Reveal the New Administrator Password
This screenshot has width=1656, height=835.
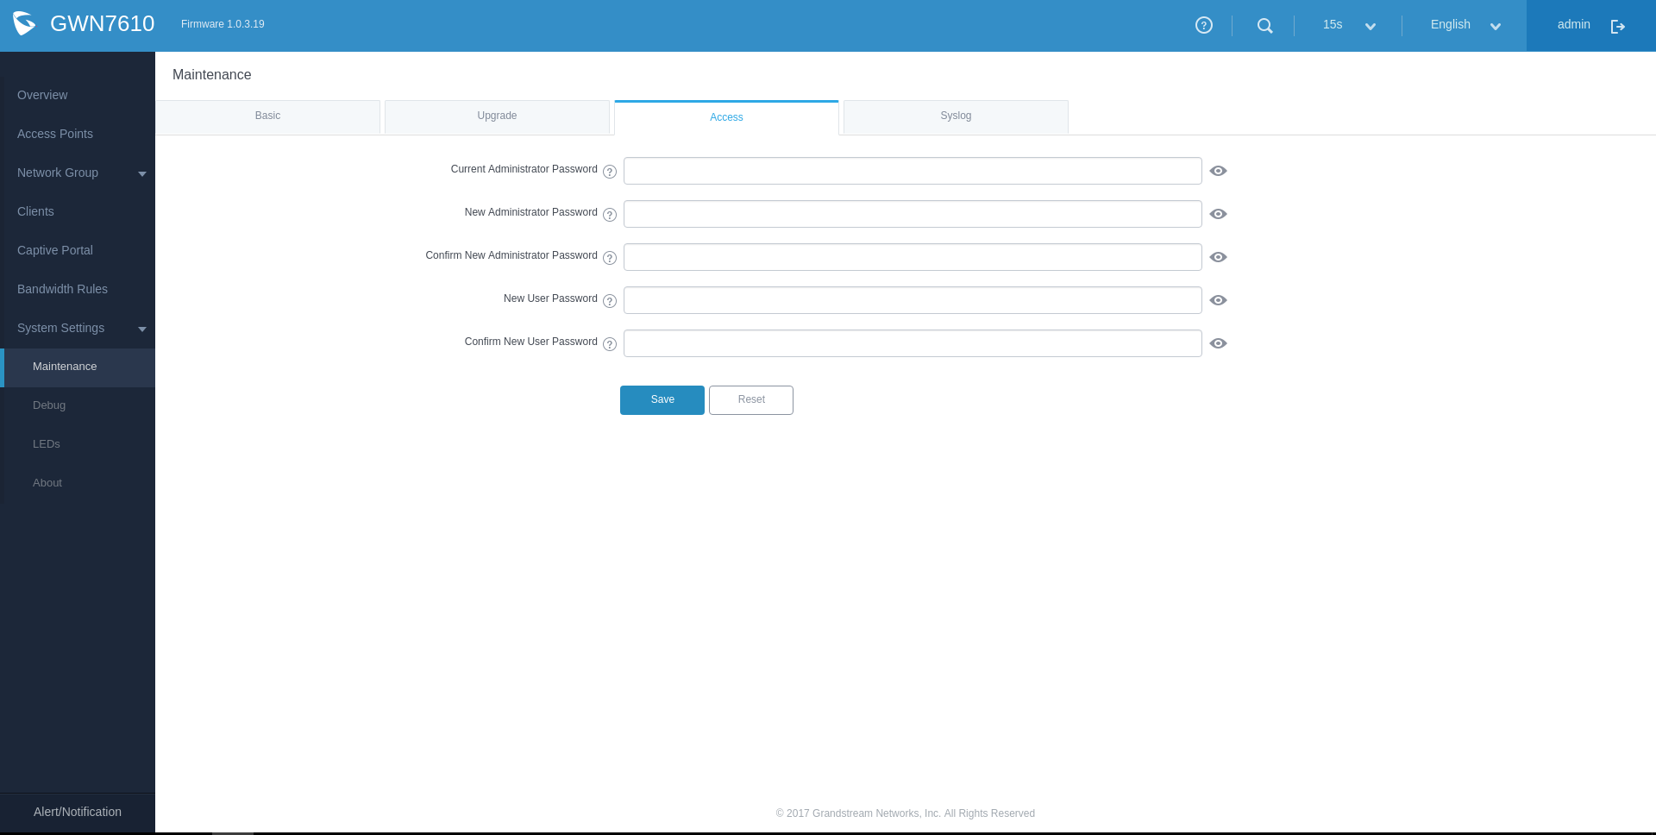[x=1218, y=214]
